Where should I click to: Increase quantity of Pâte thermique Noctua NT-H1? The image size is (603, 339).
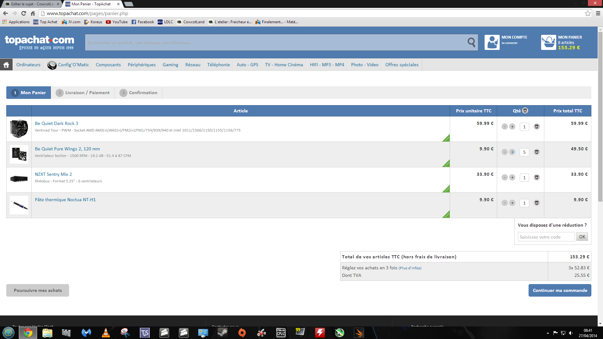click(512, 203)
